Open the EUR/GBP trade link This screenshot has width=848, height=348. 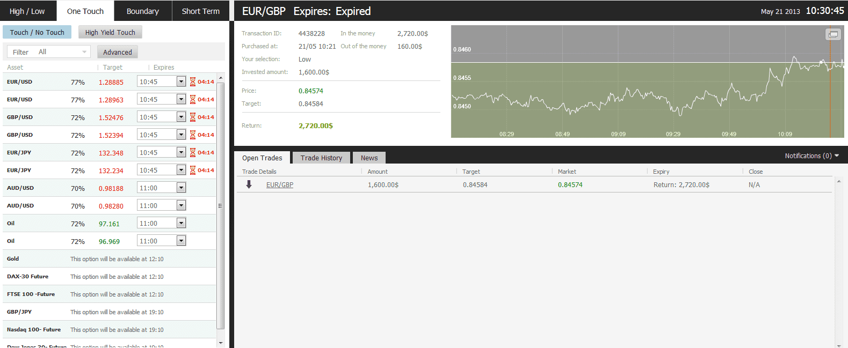point(280,184)
